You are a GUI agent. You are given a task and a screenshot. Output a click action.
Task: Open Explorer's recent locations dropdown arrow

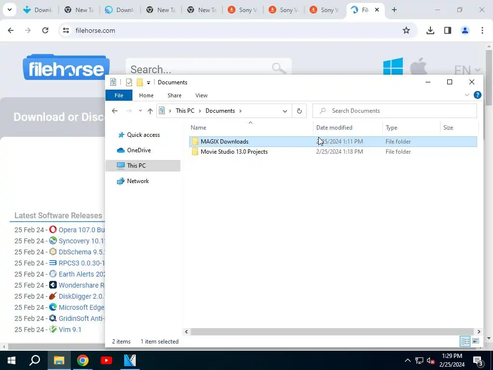pos(140,111)
